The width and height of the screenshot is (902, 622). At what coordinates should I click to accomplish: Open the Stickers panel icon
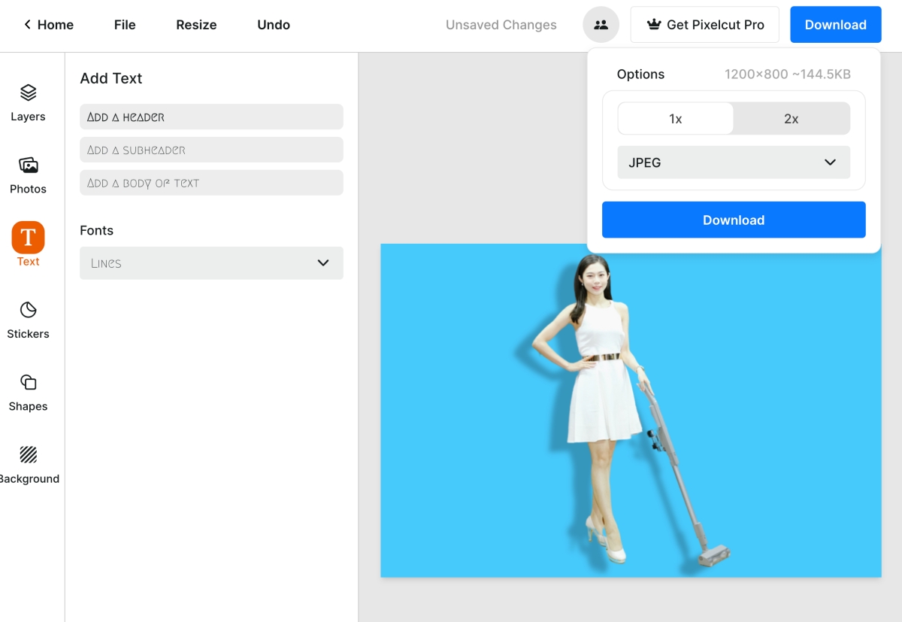coord(28,311)
